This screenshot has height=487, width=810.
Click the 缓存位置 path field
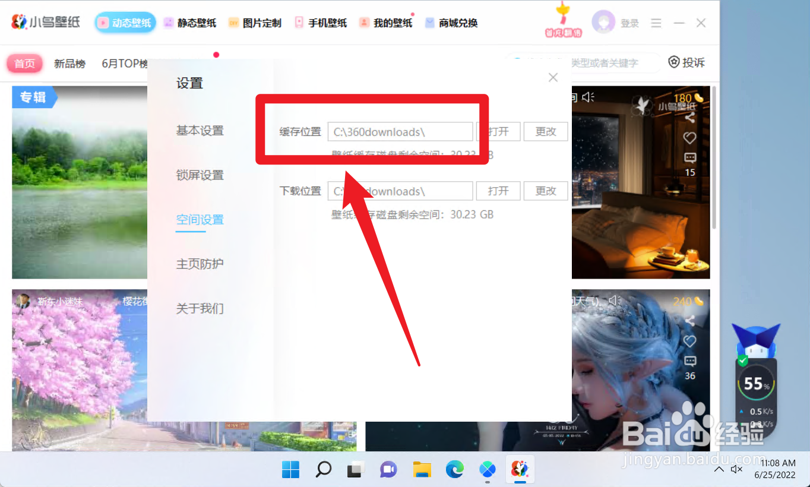point(400,132)
